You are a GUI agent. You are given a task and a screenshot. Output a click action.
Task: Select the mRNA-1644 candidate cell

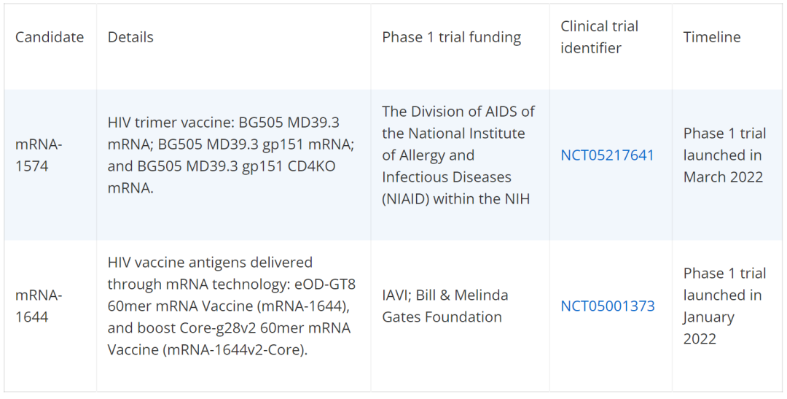[x=39, y=306]
